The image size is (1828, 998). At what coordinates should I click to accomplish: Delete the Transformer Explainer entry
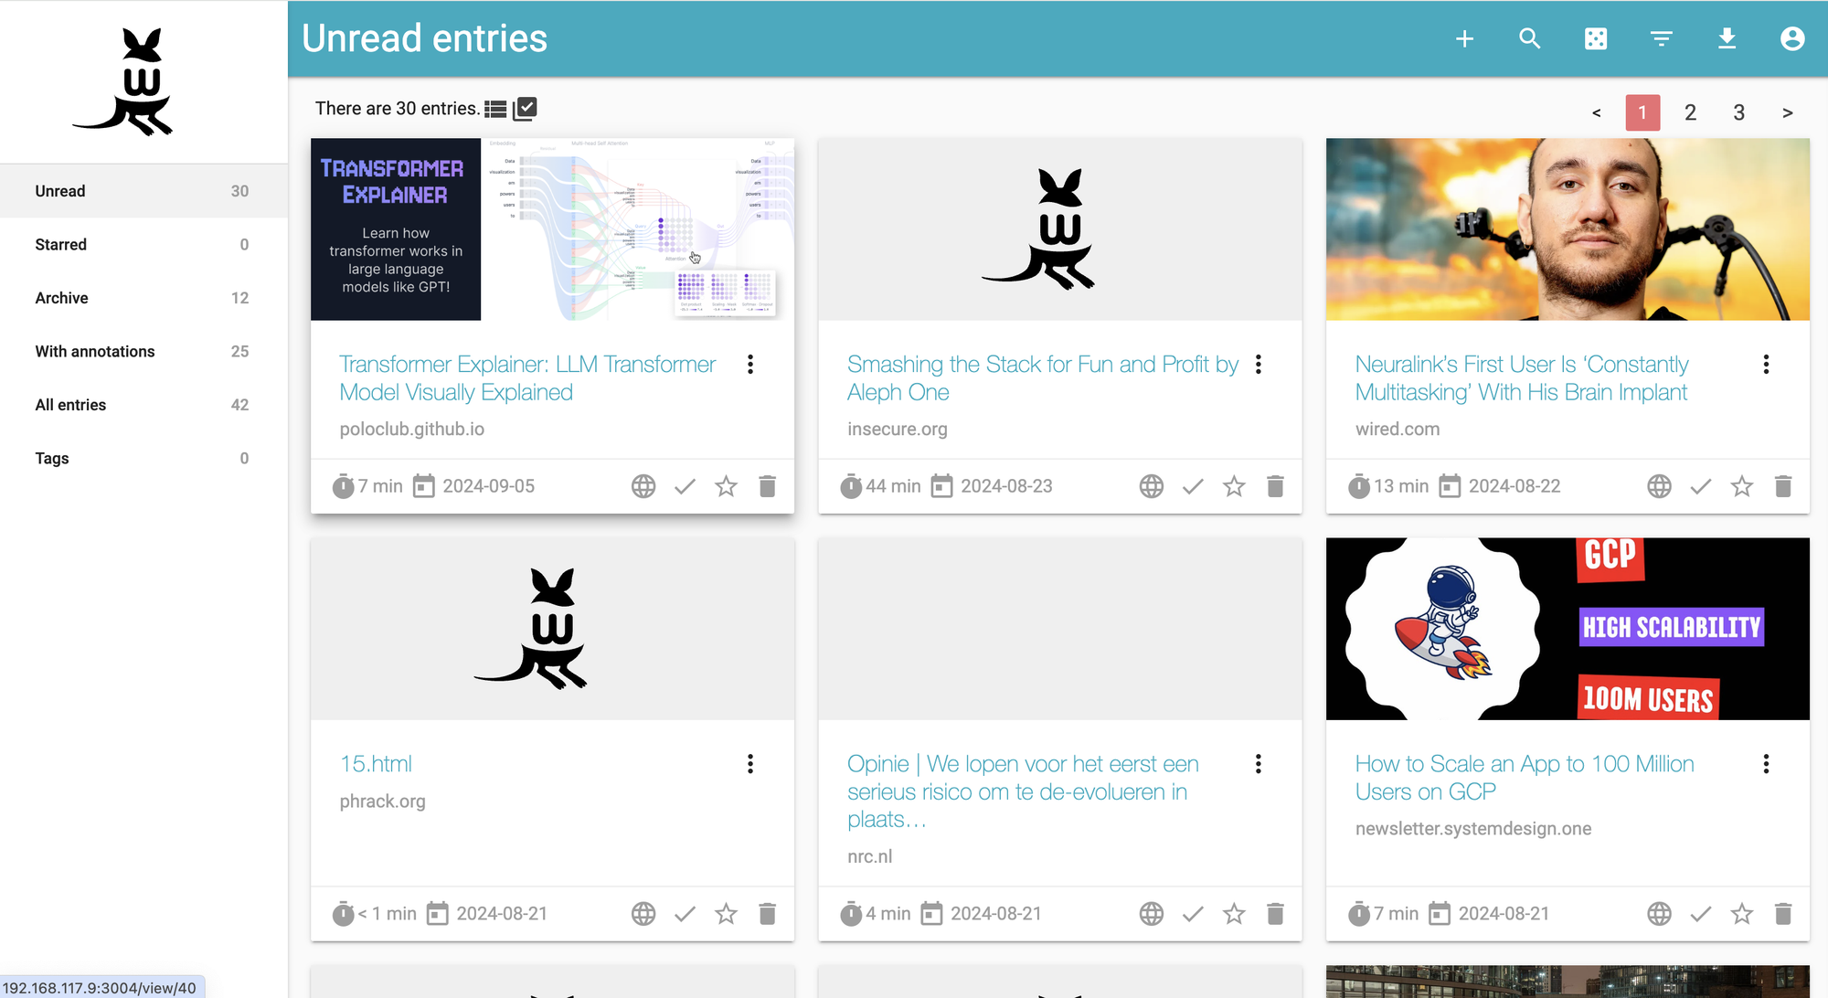[x=767, y=486]
